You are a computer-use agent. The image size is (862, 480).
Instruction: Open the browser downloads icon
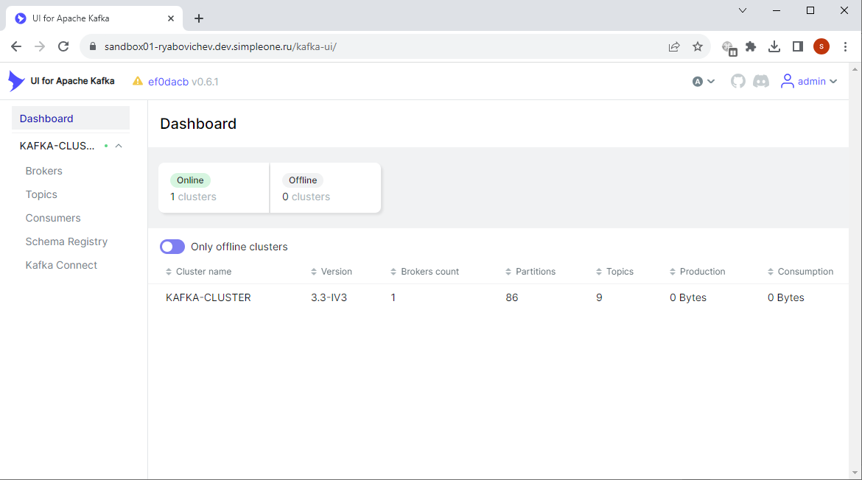coord(774,46)
